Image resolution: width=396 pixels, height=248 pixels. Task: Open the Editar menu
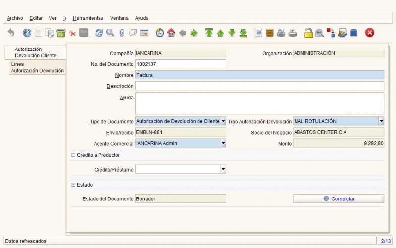36,18
